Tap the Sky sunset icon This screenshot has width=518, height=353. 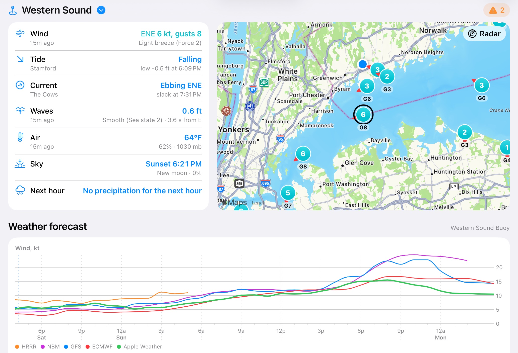pyautogui.click(x=20, y=164)
